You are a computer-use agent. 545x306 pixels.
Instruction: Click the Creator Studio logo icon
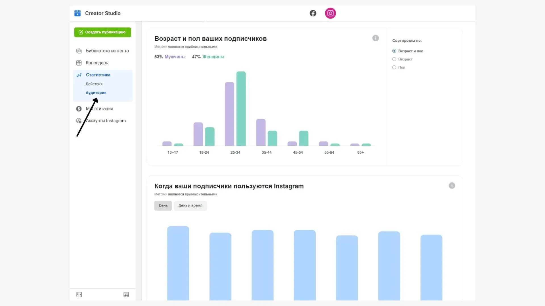pos(77,13)
